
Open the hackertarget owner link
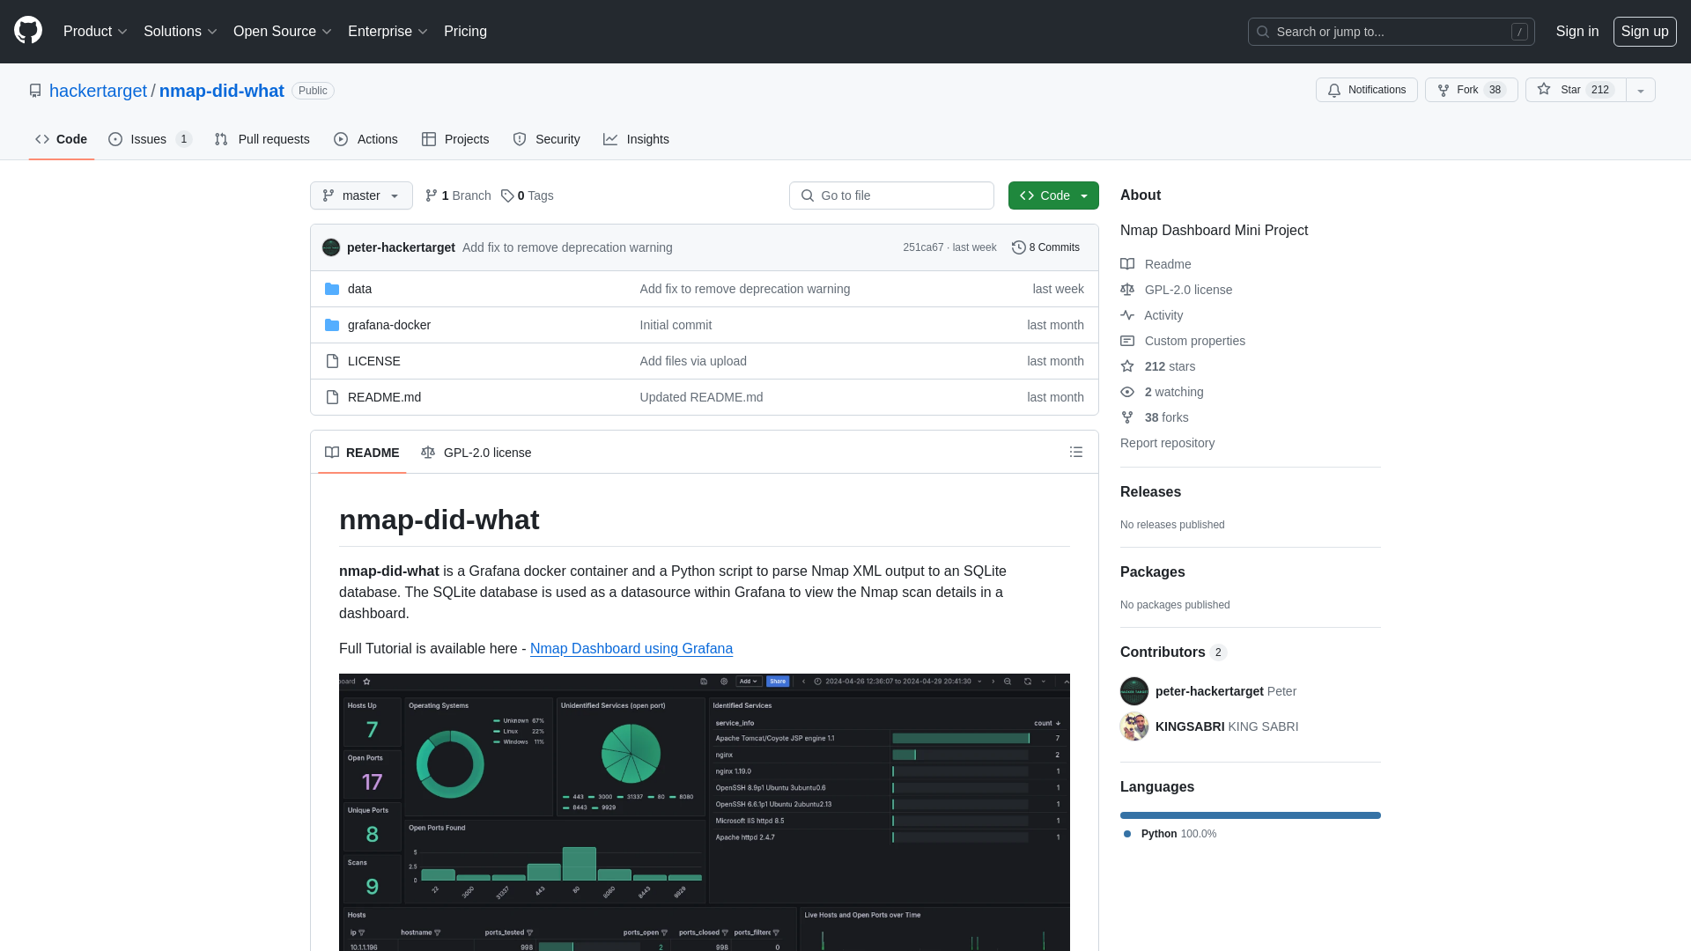(x=98, y=91)
